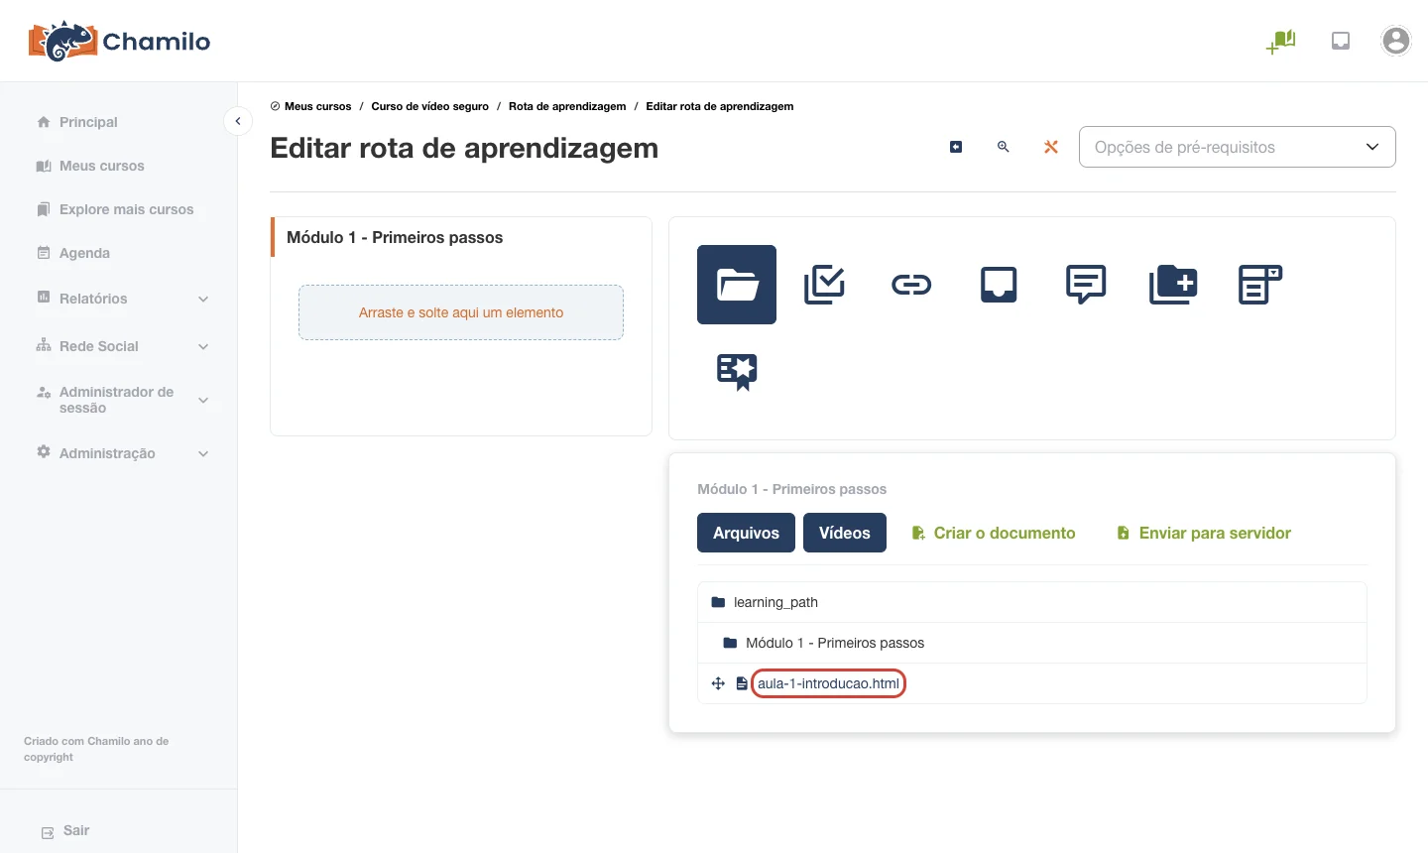Viewport: 1428px width, 853px height.
Task: Select the links chain resource icon
Action: [911, 286]
